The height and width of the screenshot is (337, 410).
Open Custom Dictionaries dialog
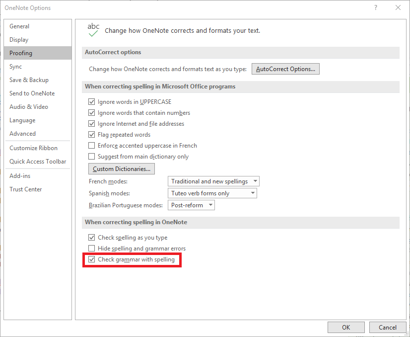(122, 169)
